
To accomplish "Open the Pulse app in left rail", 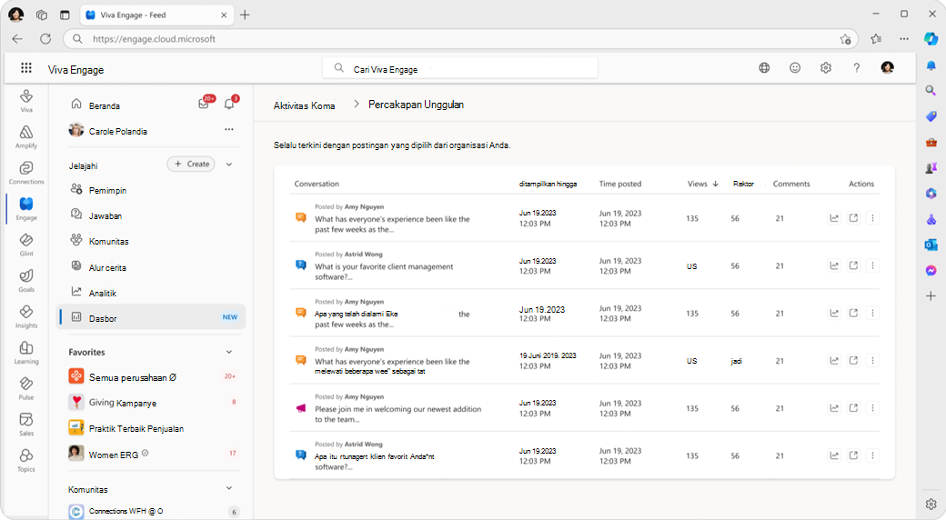I will [x=26, y=388].
